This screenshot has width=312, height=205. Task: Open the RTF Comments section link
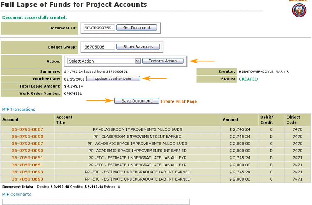(17, 194)
